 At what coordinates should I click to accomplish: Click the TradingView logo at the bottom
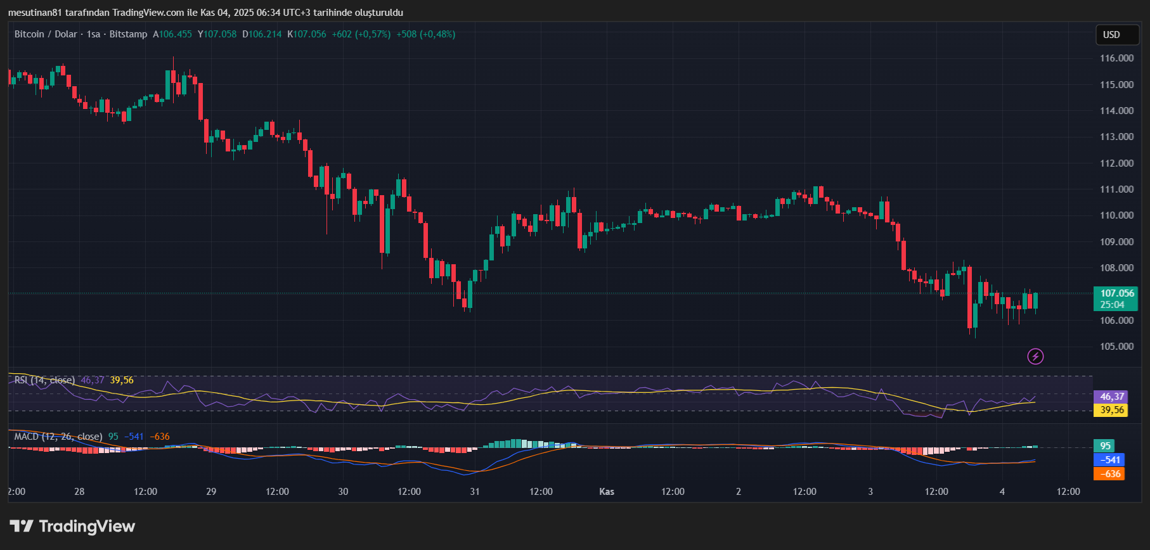[72, 527]
